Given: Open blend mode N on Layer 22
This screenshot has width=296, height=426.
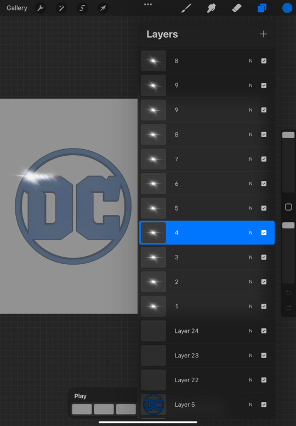Looking at the screenshot, I should pos(251,380).
